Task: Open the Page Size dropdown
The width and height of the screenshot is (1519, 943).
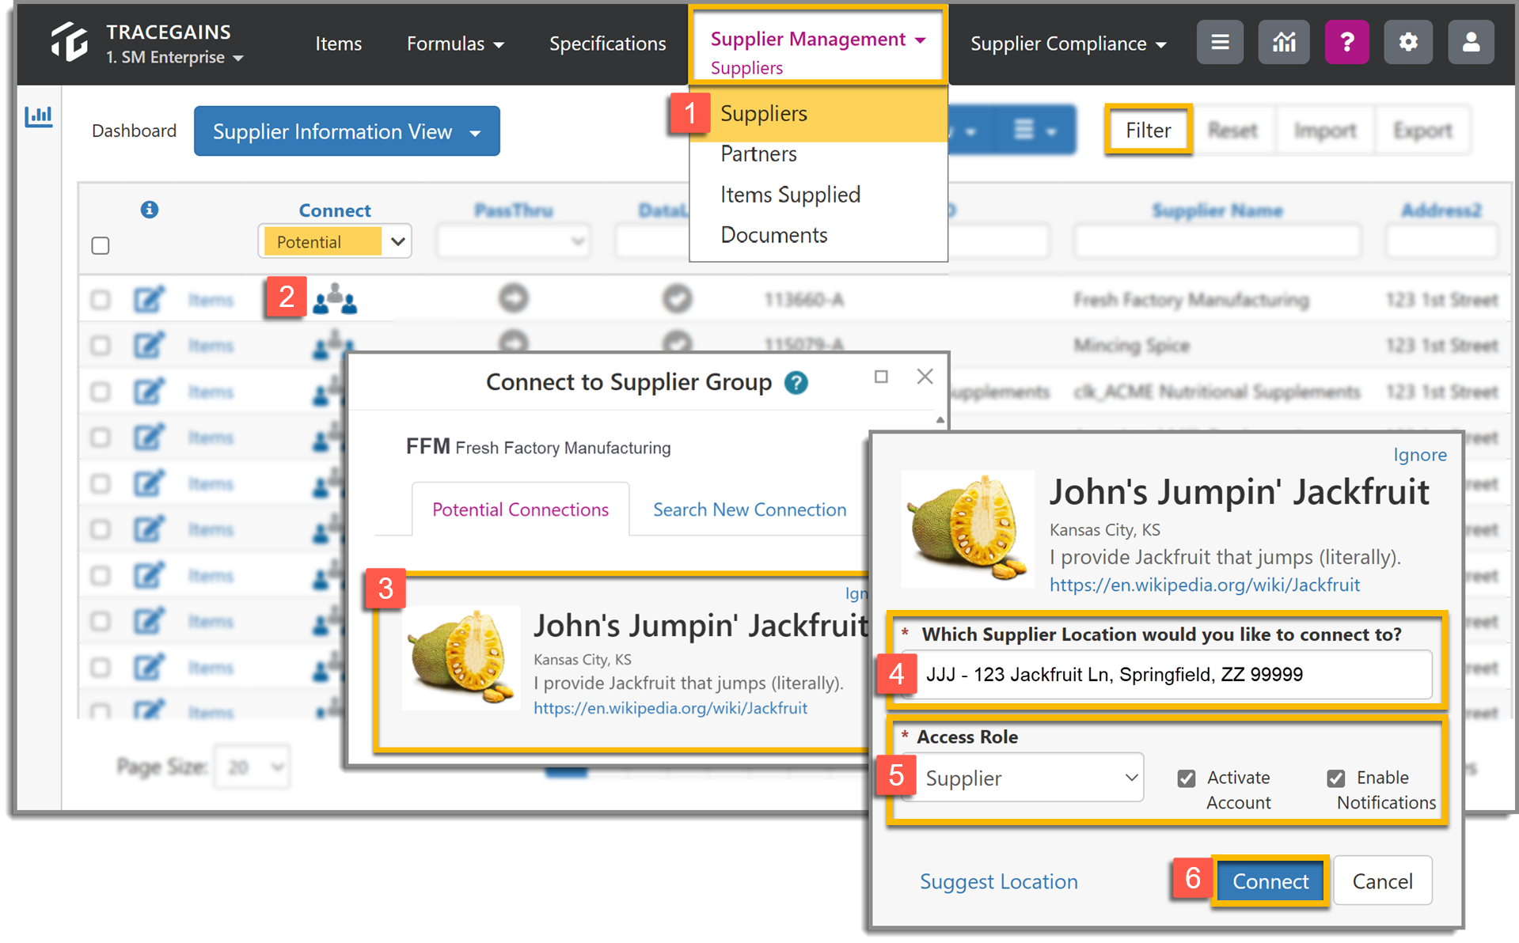Action: pos(253,767)
